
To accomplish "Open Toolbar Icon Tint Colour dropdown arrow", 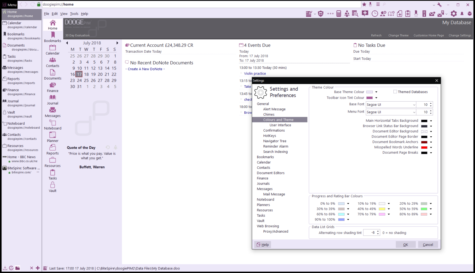I will click(376, 98).
